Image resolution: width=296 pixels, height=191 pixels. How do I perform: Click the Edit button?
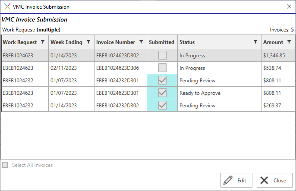(236, 180)
